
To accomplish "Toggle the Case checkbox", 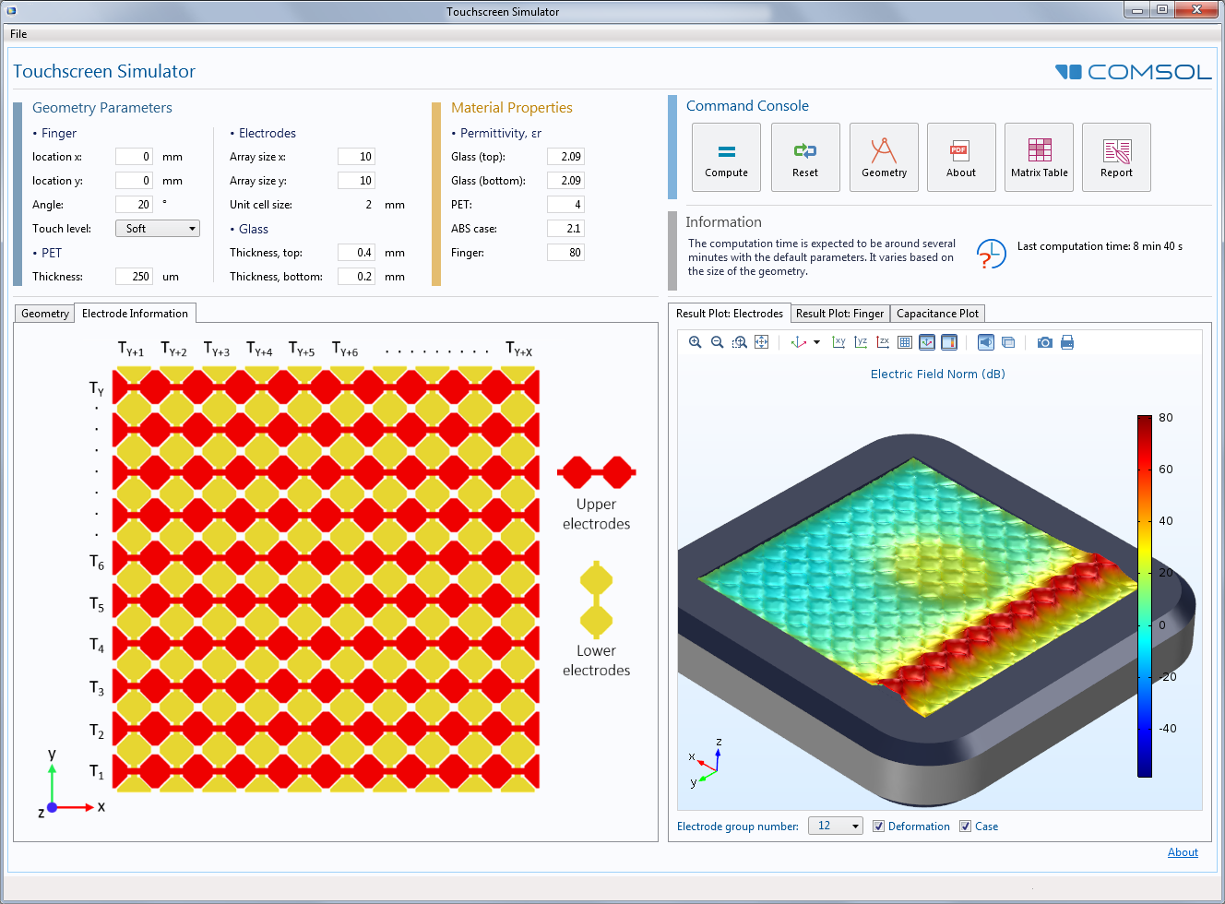I will 965,827.
